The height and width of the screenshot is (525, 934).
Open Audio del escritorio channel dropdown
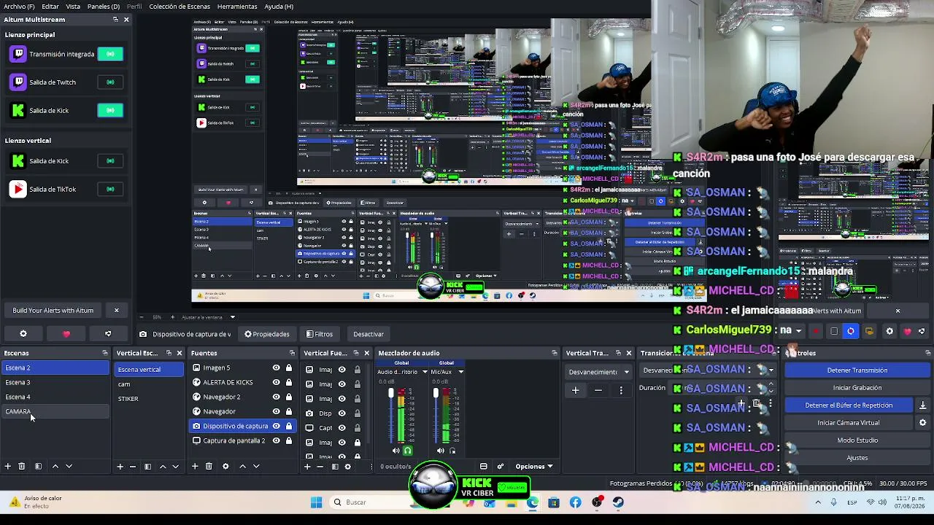pos(425,372)
